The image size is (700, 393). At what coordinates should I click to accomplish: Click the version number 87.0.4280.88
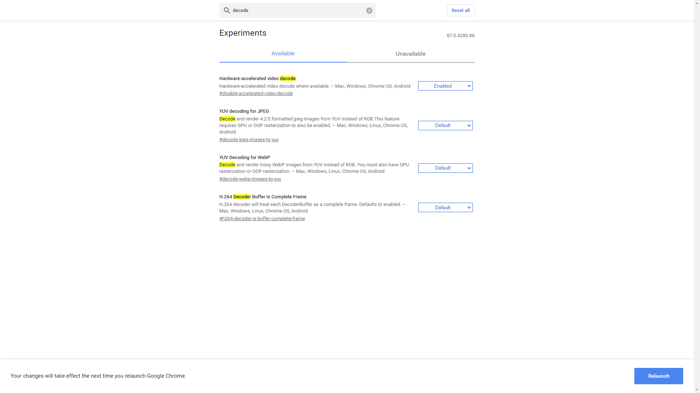460,36
